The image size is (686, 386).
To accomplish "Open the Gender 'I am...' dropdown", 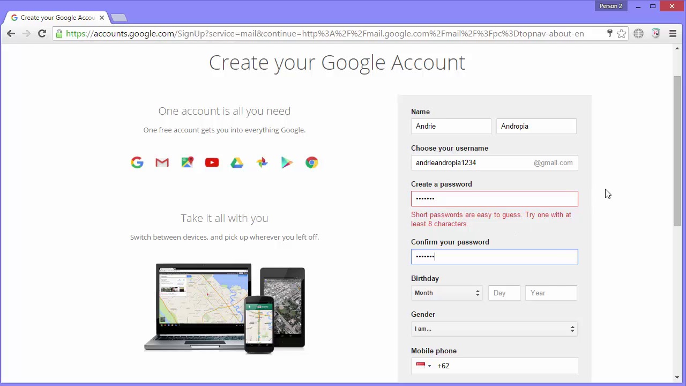I will [494, 329].
